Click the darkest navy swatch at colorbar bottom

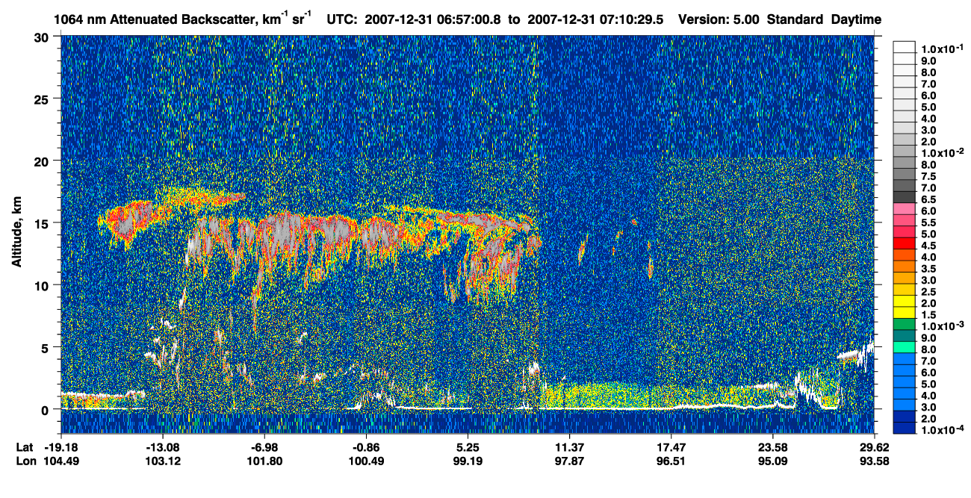coord(905,429)
